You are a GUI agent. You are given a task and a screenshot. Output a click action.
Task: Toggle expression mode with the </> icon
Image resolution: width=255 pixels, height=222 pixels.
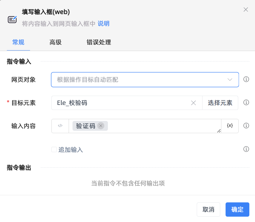[60, 126]
